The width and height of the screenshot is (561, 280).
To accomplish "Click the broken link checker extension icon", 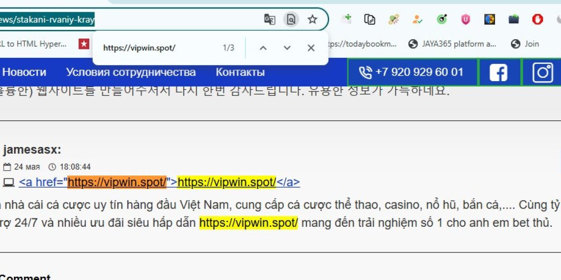I will 394,20.
